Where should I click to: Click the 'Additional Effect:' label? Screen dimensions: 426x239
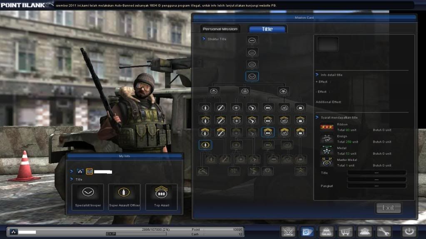coord(329,102)
